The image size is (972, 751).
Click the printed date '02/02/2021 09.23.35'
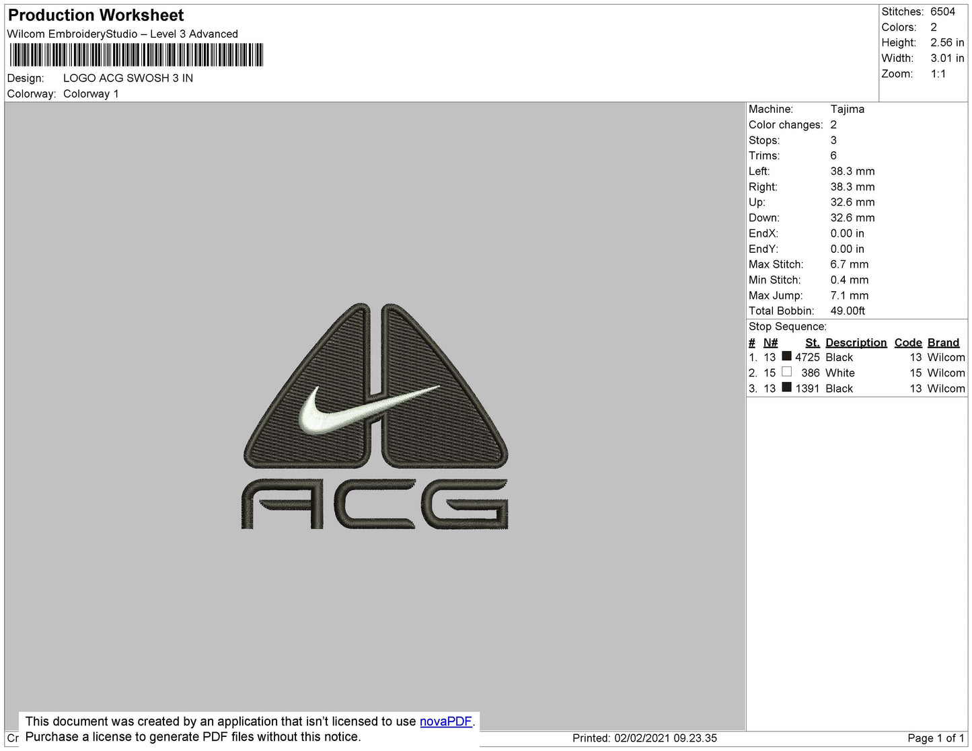tap(665, 738)
